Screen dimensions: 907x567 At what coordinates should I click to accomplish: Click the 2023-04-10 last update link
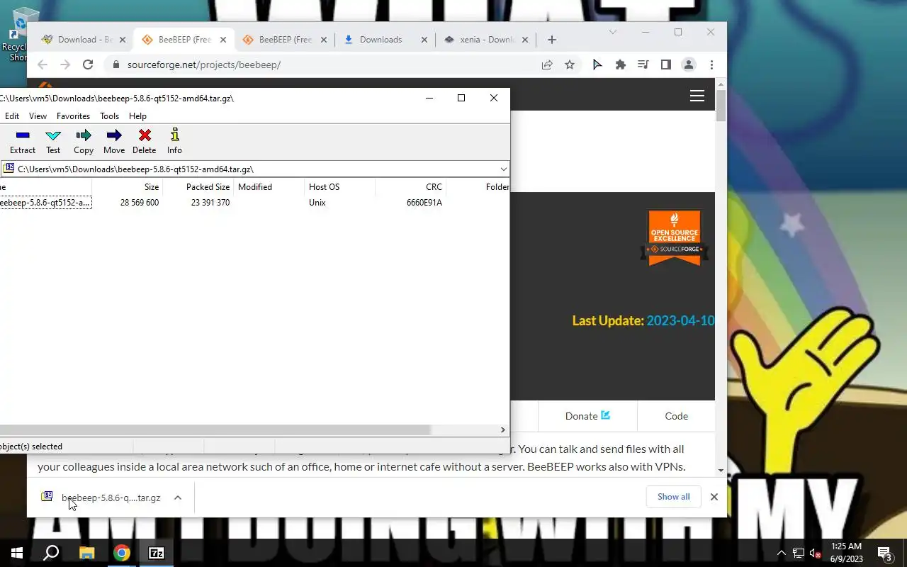680,320
